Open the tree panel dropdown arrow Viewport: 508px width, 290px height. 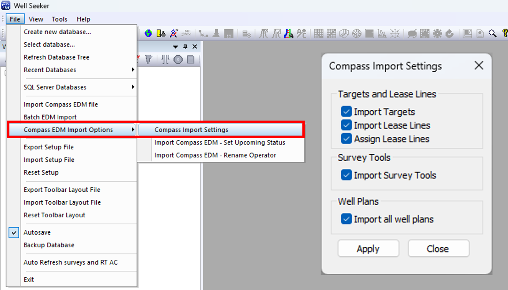(176, 47)
